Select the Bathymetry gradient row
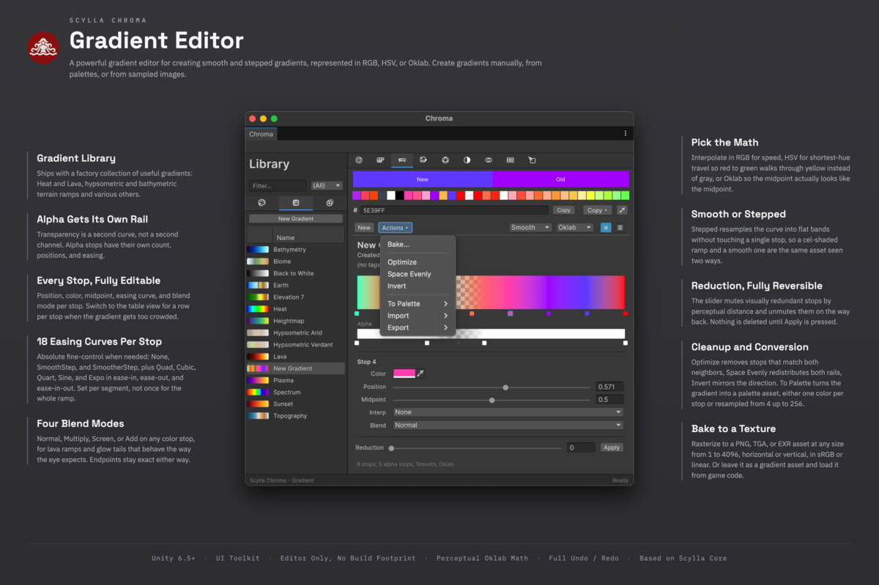The height and width of the screenshot is (585, 879). (295, 250)
